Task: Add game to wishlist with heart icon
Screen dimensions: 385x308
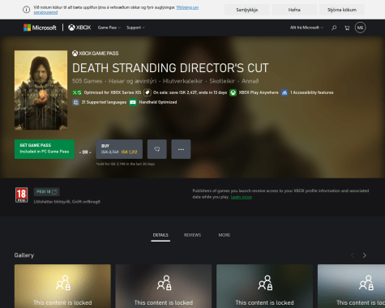Action: coord(157,149)
